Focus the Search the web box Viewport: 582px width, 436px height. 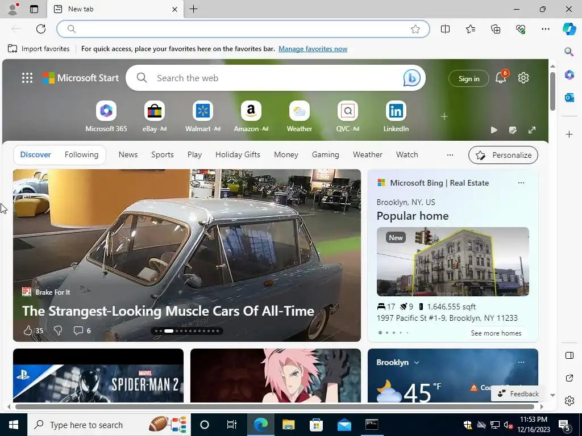click(276, 78)
